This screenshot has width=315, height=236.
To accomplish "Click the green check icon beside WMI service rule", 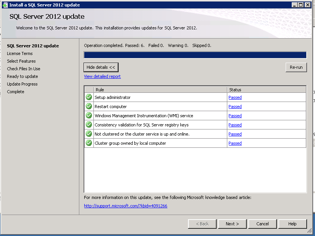I will click(x=89, y=115).
